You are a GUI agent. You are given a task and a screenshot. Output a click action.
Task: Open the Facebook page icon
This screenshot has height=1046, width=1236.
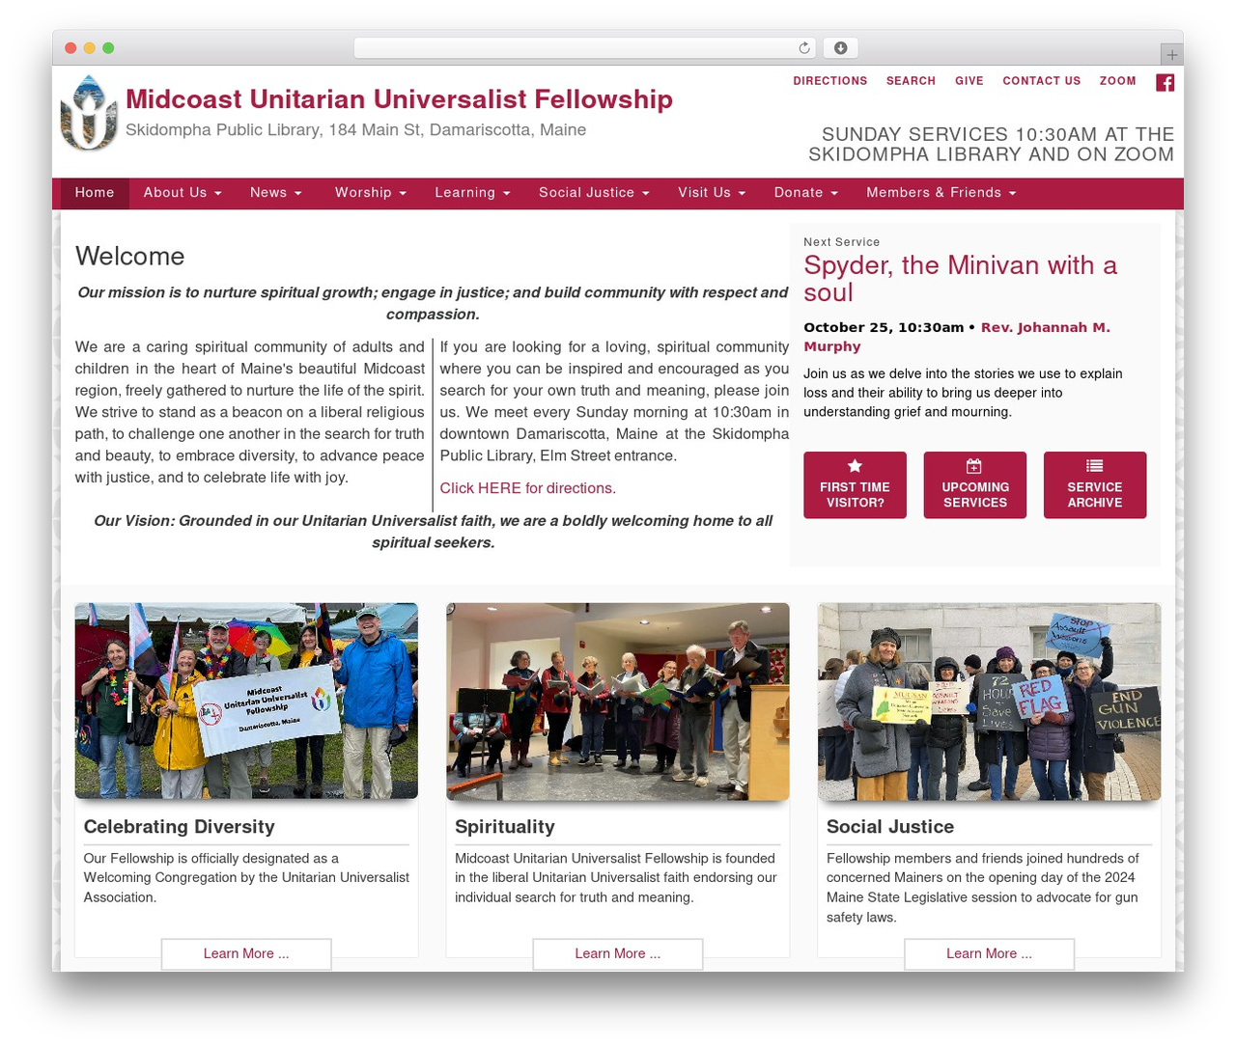[x=1166, y=82]
